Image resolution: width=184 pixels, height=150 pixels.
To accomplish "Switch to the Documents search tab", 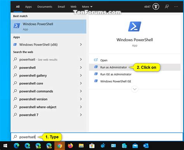I will point(45,7).
